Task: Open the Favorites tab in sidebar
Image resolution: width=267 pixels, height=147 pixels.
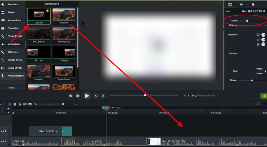Action: pos(12,4)
